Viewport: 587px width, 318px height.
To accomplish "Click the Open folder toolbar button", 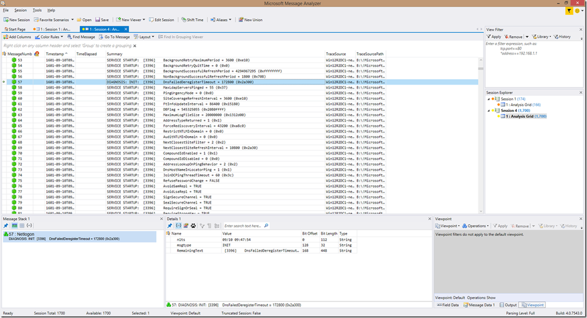I will 84,20.
